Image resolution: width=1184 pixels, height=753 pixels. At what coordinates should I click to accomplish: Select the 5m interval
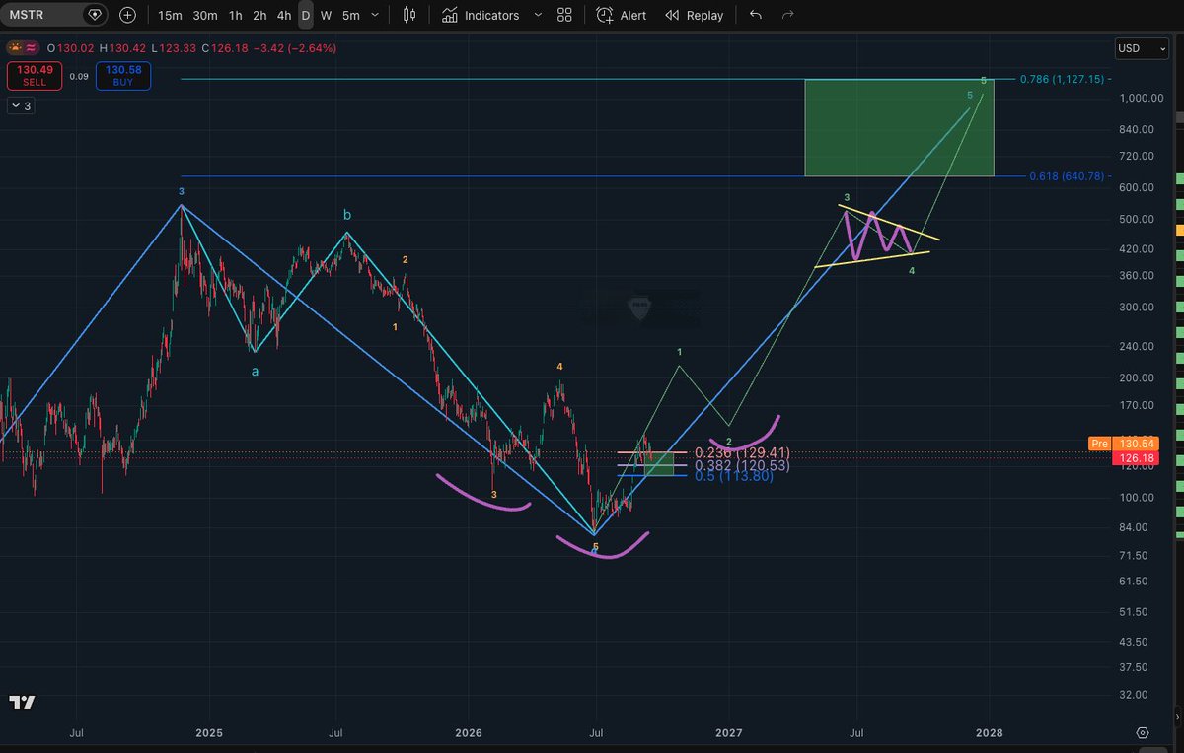(350, 16)
